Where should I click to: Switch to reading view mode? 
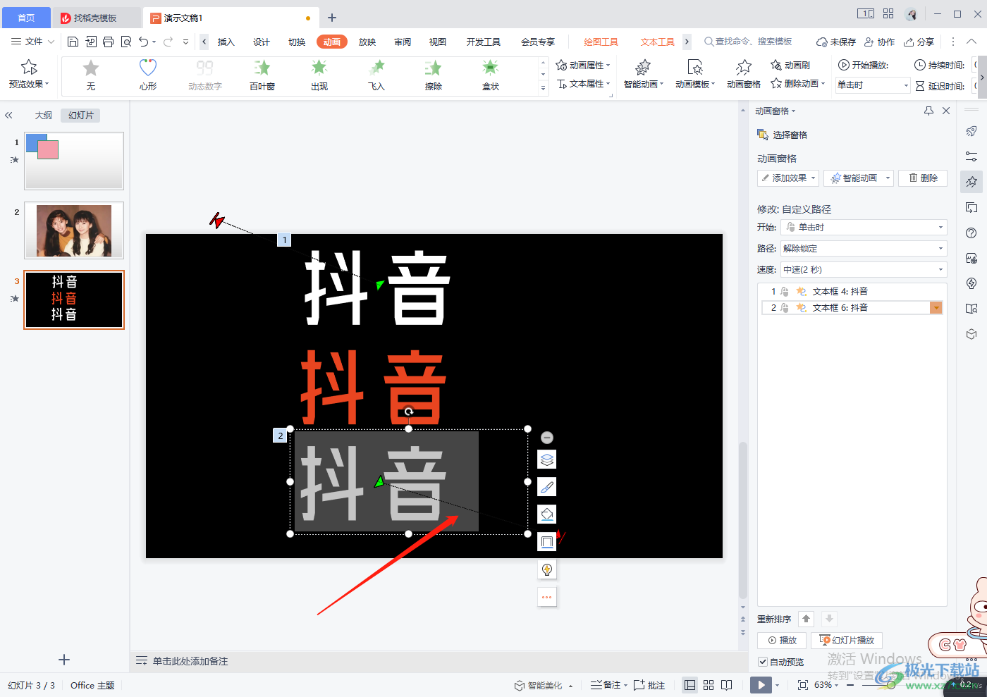point(727,685)
